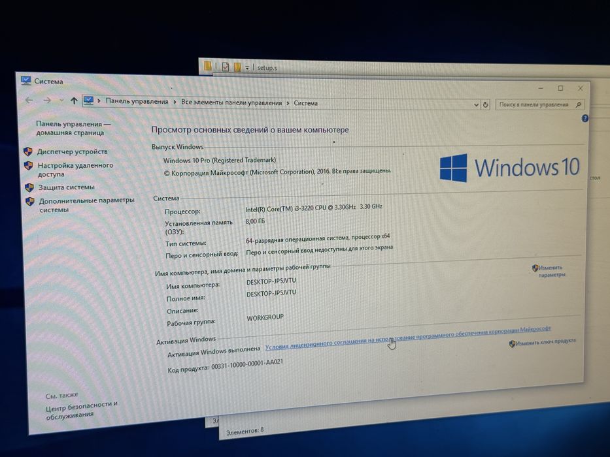Close the Система window
610x457 pixels.
coord(580,89)
